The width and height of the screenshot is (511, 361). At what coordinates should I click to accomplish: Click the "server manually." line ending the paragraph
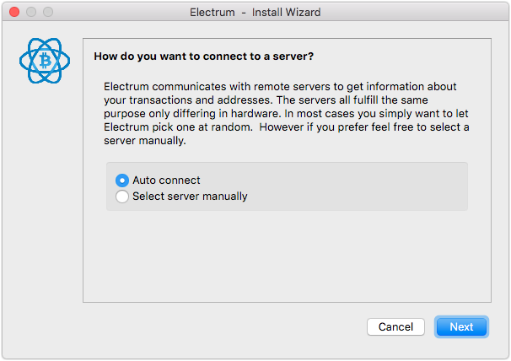tap(145, 141)
